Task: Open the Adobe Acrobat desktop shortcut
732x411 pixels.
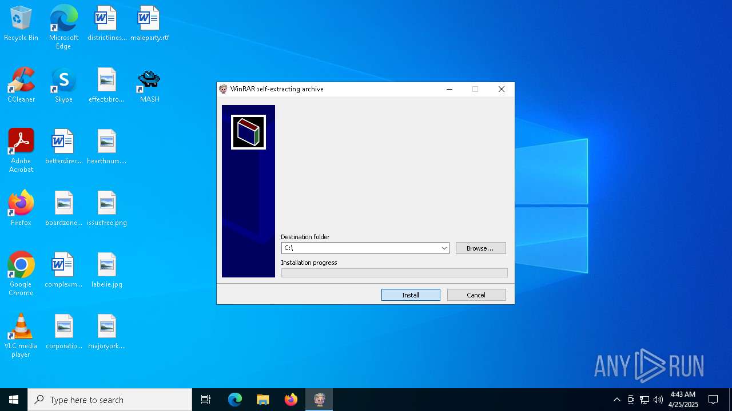Action: point(21,151)
